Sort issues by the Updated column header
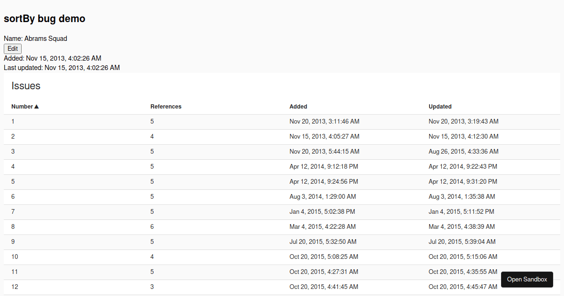The width and height of the screenshot is (564, 296). pyautogui.click(x=440, y=107)
